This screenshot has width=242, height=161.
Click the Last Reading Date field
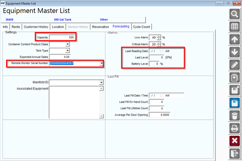pos(166,51)
